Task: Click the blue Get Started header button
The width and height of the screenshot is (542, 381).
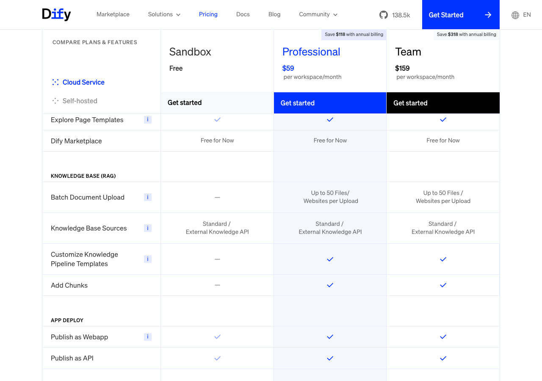Action: tap(460, 15)
